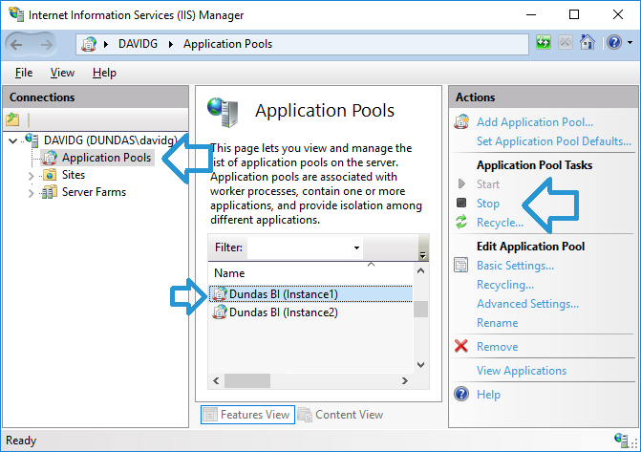The height and width of the screenshot is (452, 641).
Task: Collapse the DAVIDG server tree node
Action: click(x=12, y=141)
